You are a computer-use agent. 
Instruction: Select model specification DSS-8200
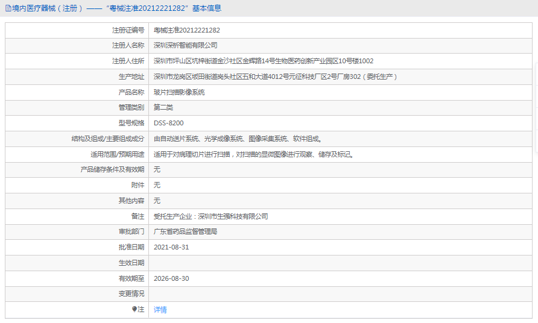(x=168, y=123)
